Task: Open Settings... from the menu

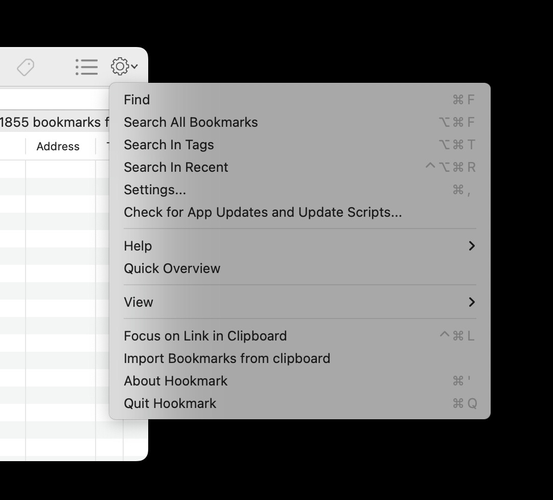Action: pos(155,190)
